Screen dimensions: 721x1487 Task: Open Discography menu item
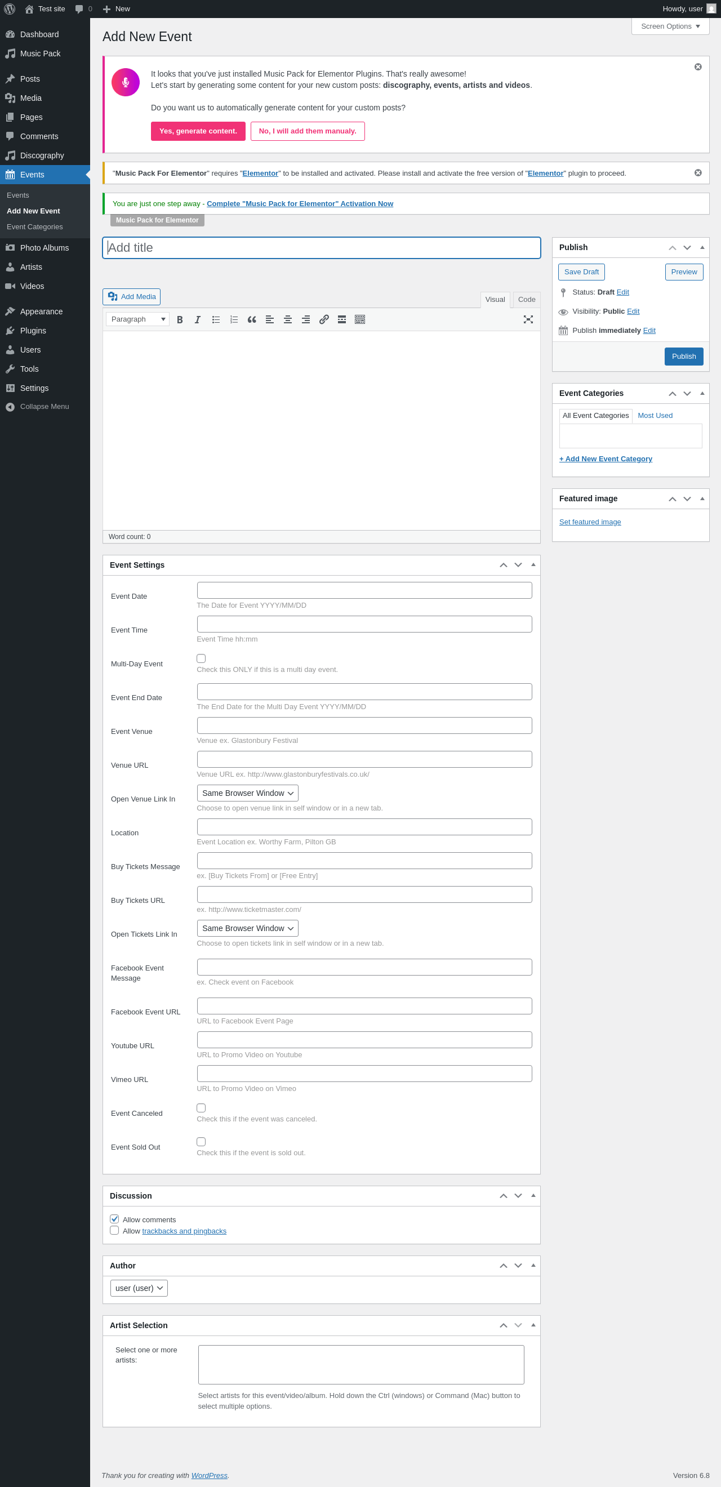(x=45, y=155)
